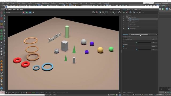This screenshot has height=96, width=171.
Task: Toggle visibility of selected Hue / Saturation layer
Action: (x=123, y=19)
